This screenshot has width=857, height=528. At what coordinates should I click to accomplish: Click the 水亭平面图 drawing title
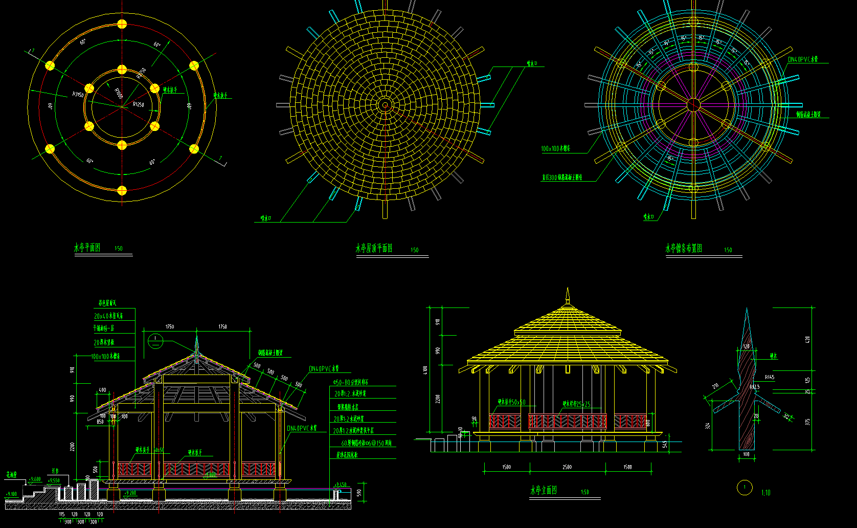(x=87, y=248)
